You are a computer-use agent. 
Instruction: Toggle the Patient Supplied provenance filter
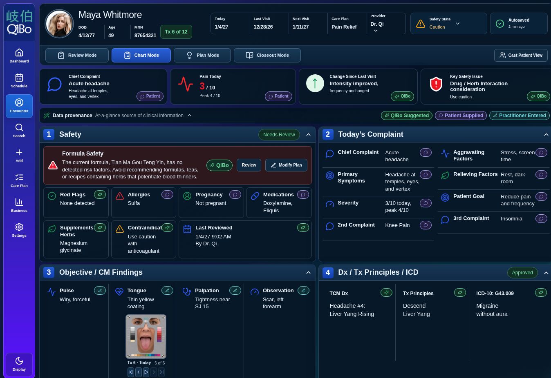(x=461, y=116)
